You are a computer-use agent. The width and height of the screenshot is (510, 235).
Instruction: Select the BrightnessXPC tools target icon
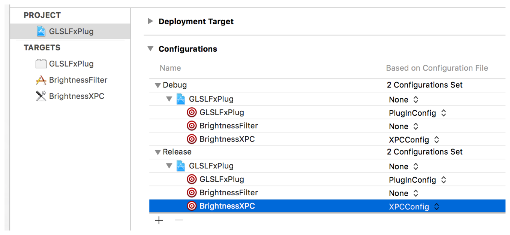pos(41,96)
